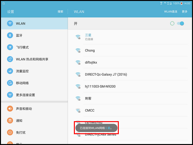Tap the notification icon for 通知
This screenshot has height=145, width=193.
(10, 121)
